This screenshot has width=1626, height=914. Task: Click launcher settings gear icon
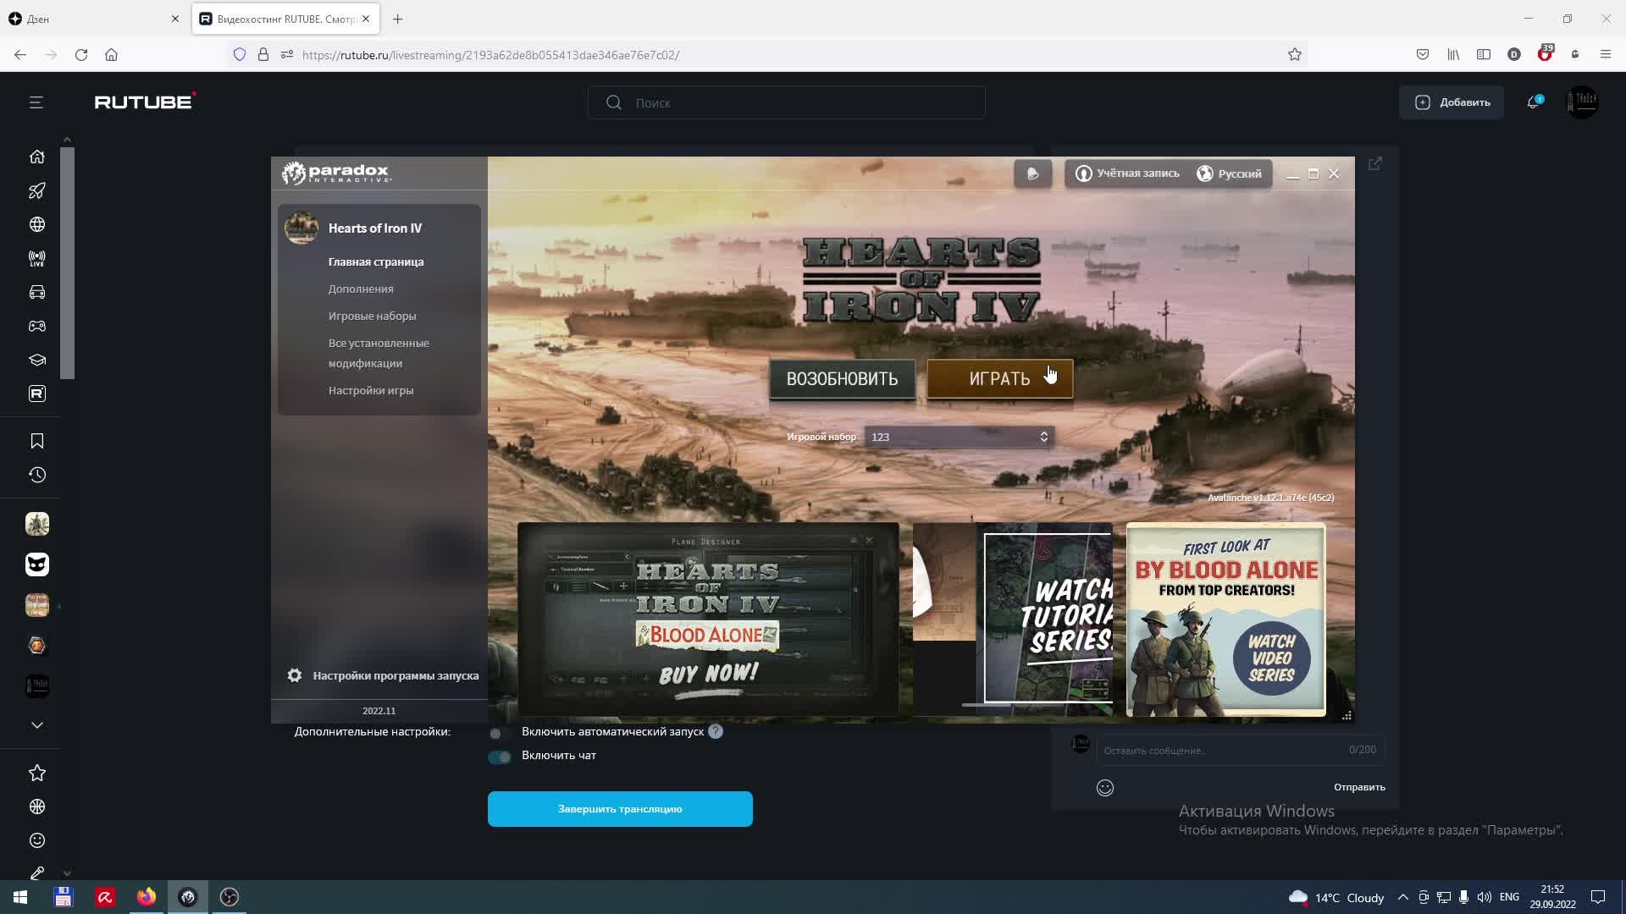[x=294, y=675]
